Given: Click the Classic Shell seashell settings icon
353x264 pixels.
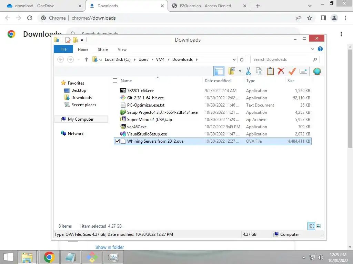Looking at the screenshot, I should point(317,71).
